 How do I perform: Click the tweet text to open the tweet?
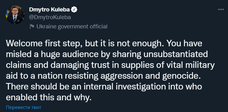tap(110, 71)
